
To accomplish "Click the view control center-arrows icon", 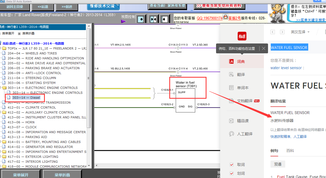I will coord(153,19).
